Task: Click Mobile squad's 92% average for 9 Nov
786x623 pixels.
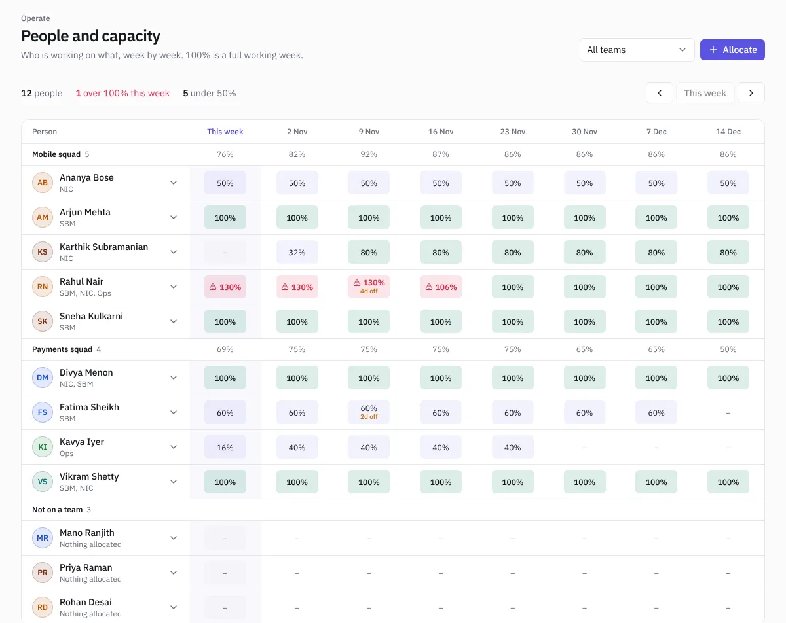Action: click(x=369, y=154)
